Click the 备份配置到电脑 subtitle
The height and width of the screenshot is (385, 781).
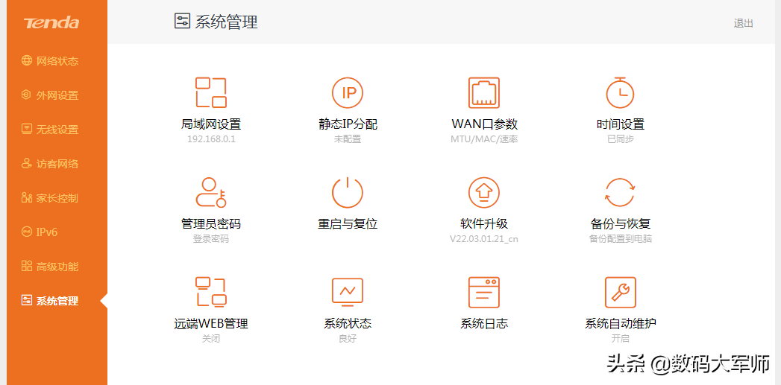click(x=620, y=239)
